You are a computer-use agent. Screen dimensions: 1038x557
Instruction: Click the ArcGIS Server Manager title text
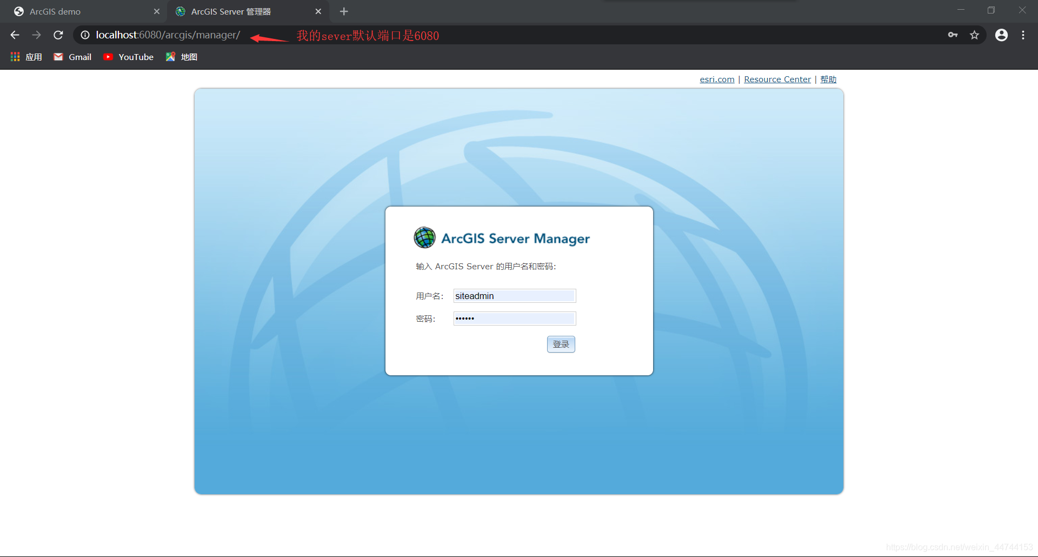(x=515, y=238)
